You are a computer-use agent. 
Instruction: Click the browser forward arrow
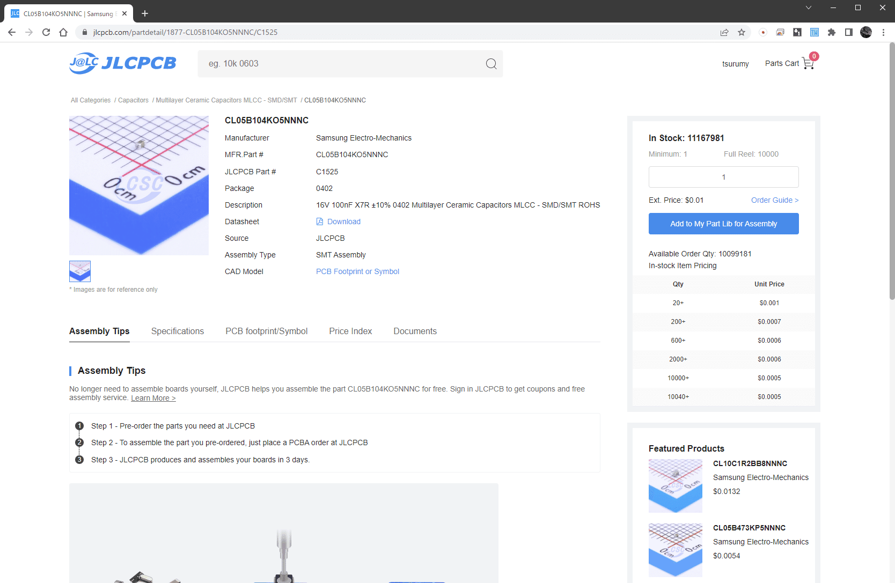click(x=29, y=32)
